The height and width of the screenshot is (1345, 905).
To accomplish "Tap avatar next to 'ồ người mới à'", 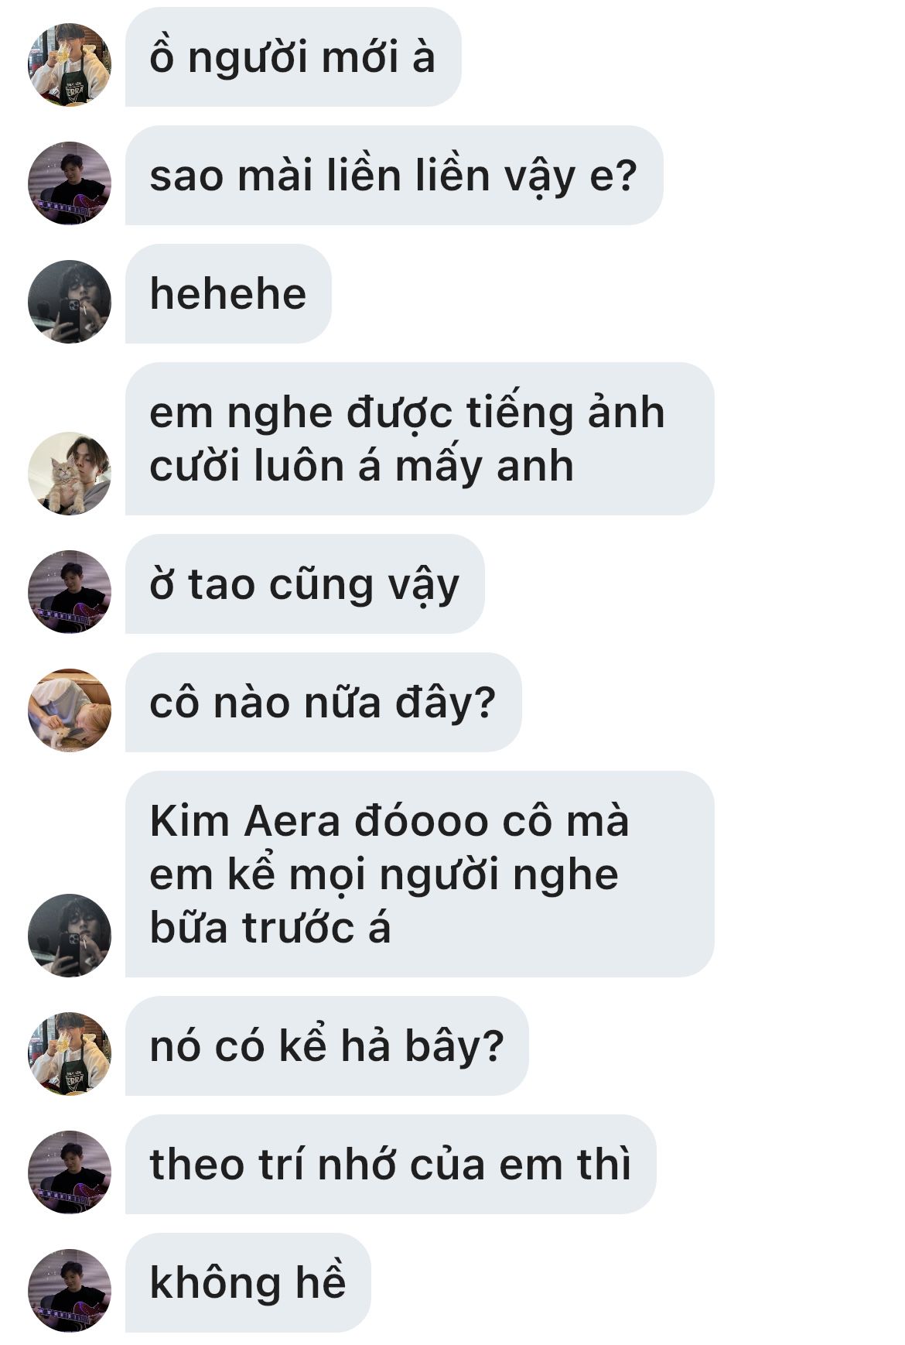I will (x=70, y=64).
